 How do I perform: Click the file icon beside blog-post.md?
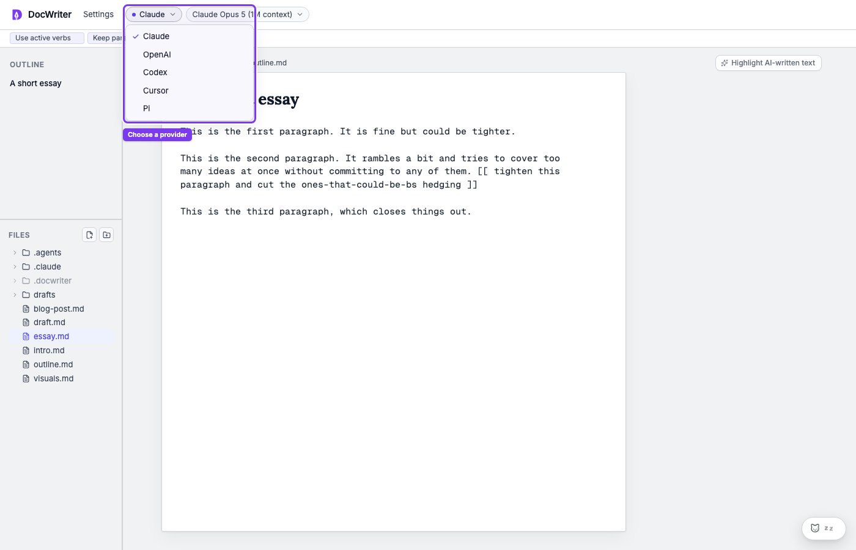[x=26, y=309]
